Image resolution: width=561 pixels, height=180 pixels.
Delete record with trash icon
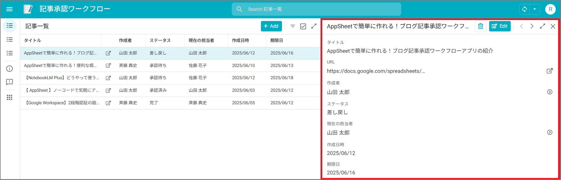pyautogui.click(x=481, y=26)
